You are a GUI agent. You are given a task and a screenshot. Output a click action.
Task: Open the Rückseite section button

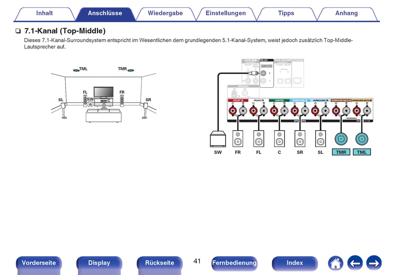(x=160, y=263)
